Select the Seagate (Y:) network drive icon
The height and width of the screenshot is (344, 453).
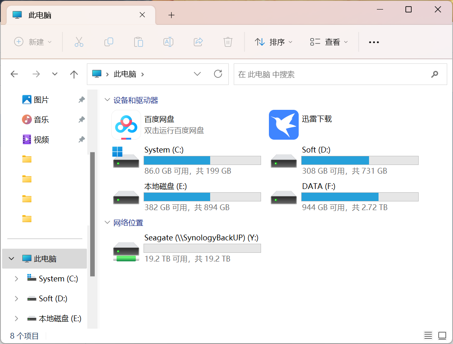tap(126, 252)
